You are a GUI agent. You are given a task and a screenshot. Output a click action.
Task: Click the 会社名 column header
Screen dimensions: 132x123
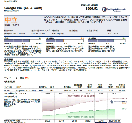(x=18, y=87)
